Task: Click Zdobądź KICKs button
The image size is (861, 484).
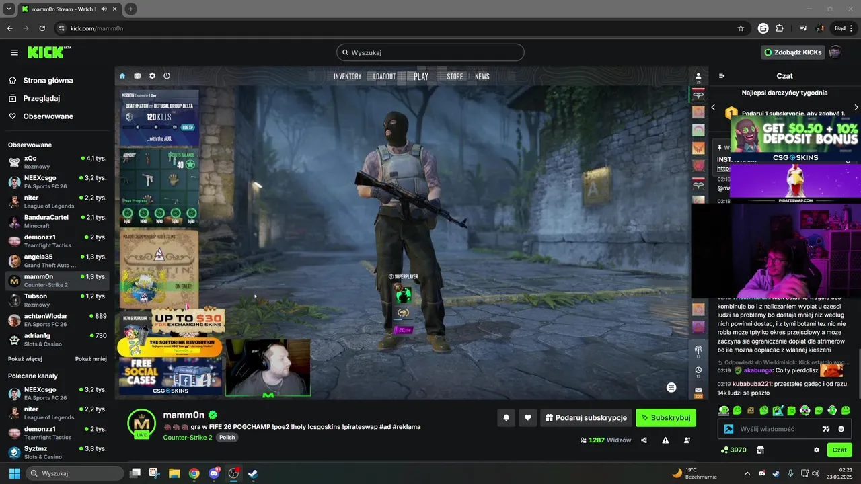Action: [792, 52]
